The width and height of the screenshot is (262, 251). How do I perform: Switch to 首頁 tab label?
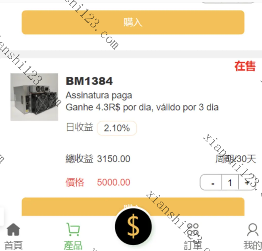13,245
